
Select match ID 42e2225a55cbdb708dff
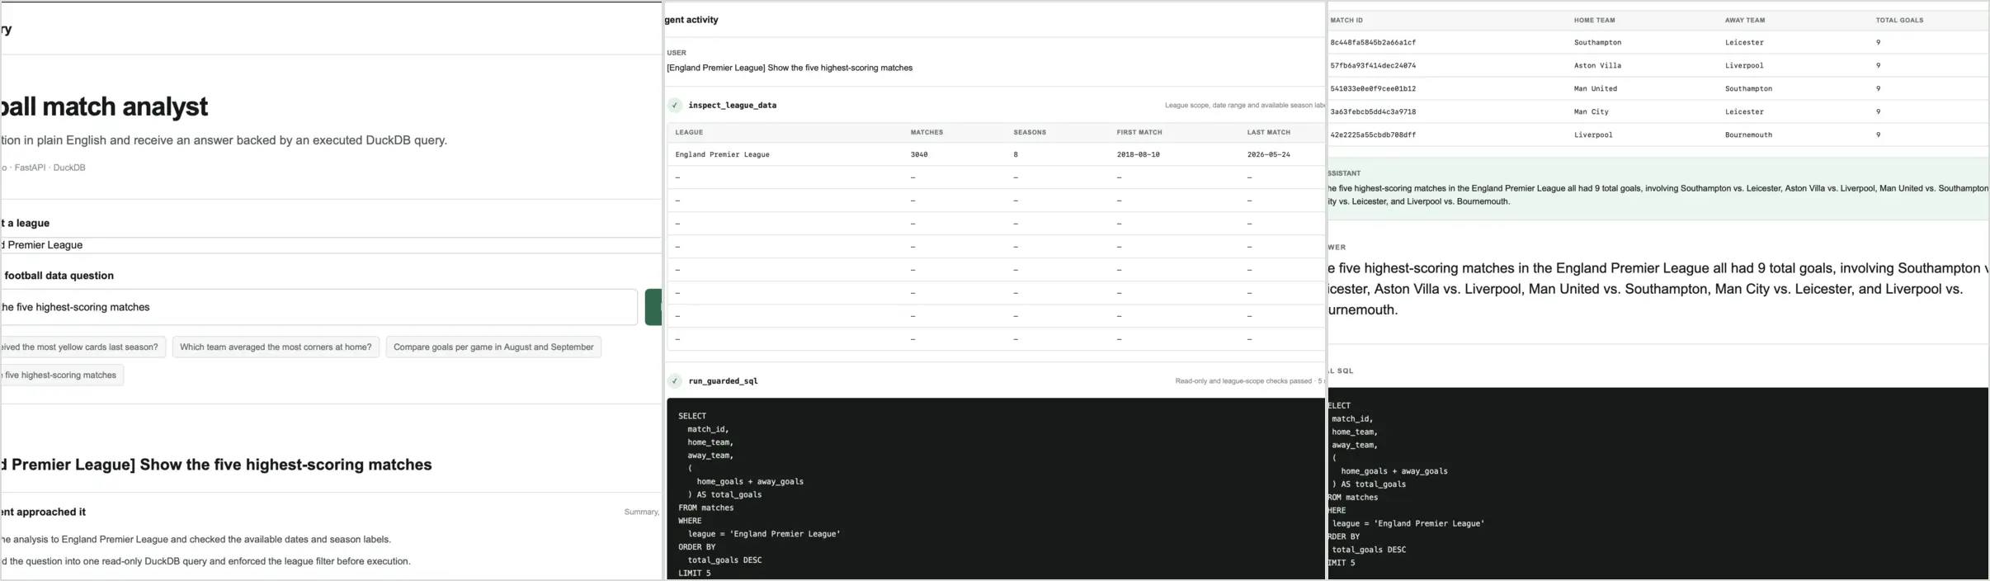coord(1373,135)
